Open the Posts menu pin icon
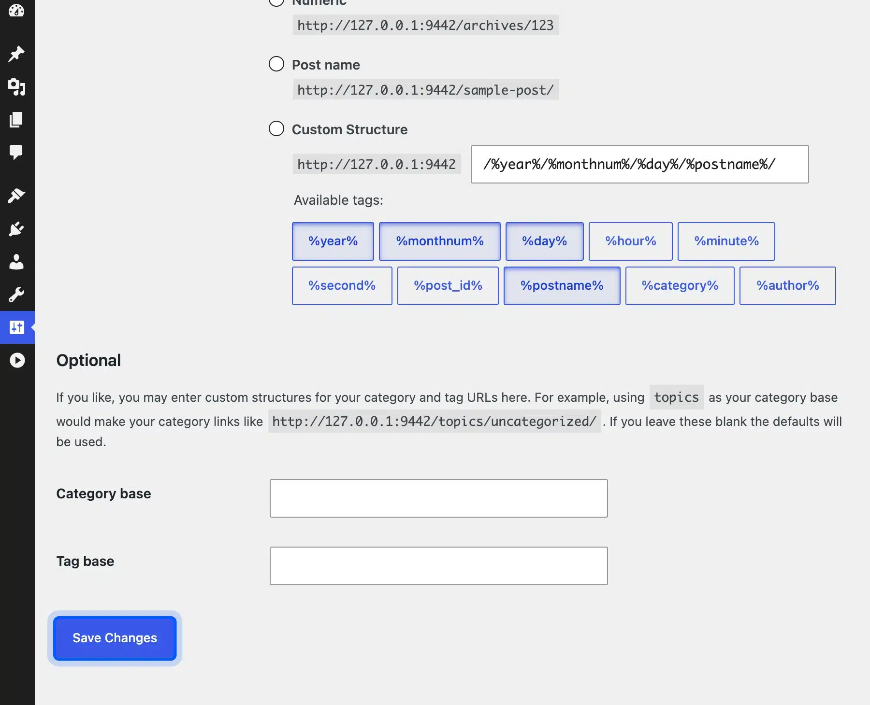The image size is (870, 705). point(16,54)
